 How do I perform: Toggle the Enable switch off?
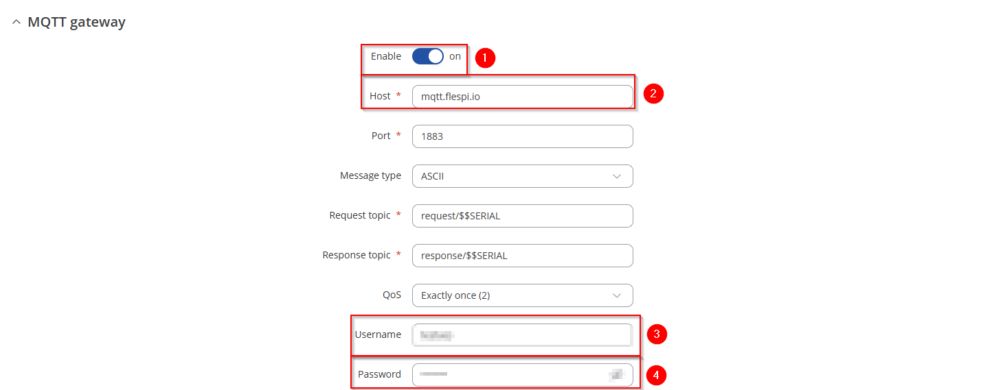click(x=427, y=56)
